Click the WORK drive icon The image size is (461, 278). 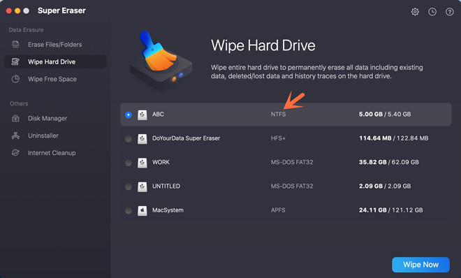point(142,163)
